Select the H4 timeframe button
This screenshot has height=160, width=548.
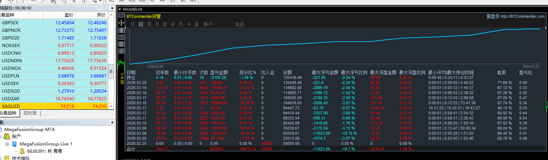click(x=162, y=1)
